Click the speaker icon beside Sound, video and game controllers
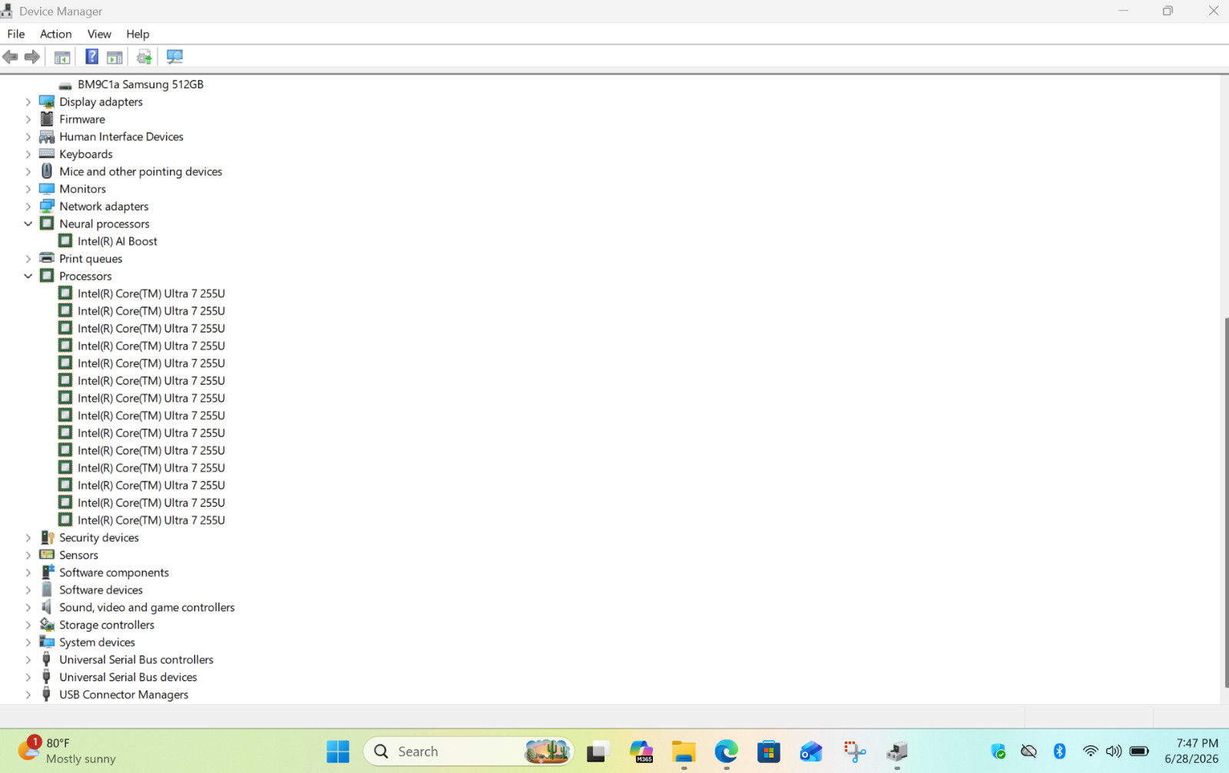 pyautogui.click(x=47, y=607)
